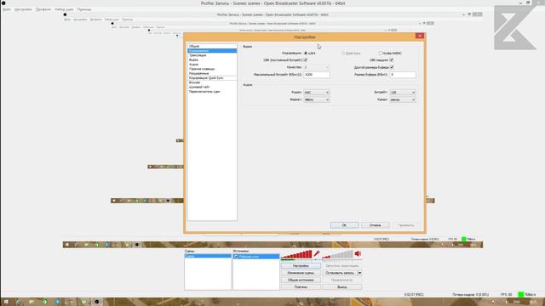This screenshot has height=306, width=545.
Task: Select Шумовой гейт in the settings list
Action: pyautogui.click(x=212, y=87)
